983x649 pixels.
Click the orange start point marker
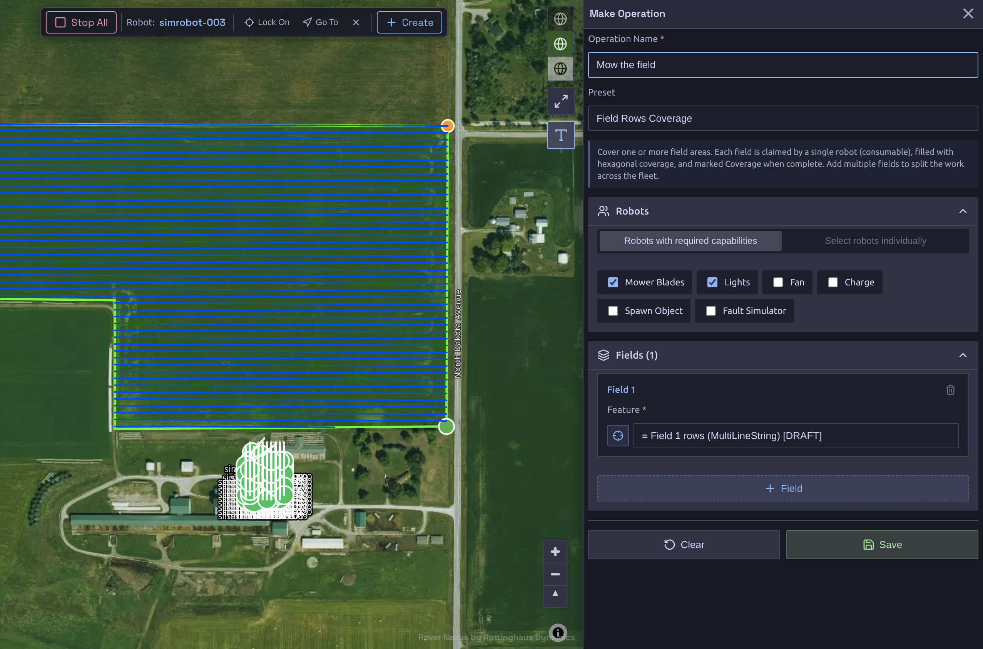(448, 126)
